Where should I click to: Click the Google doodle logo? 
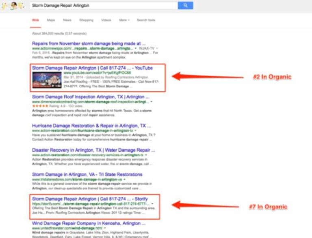(x=13, y=6)
